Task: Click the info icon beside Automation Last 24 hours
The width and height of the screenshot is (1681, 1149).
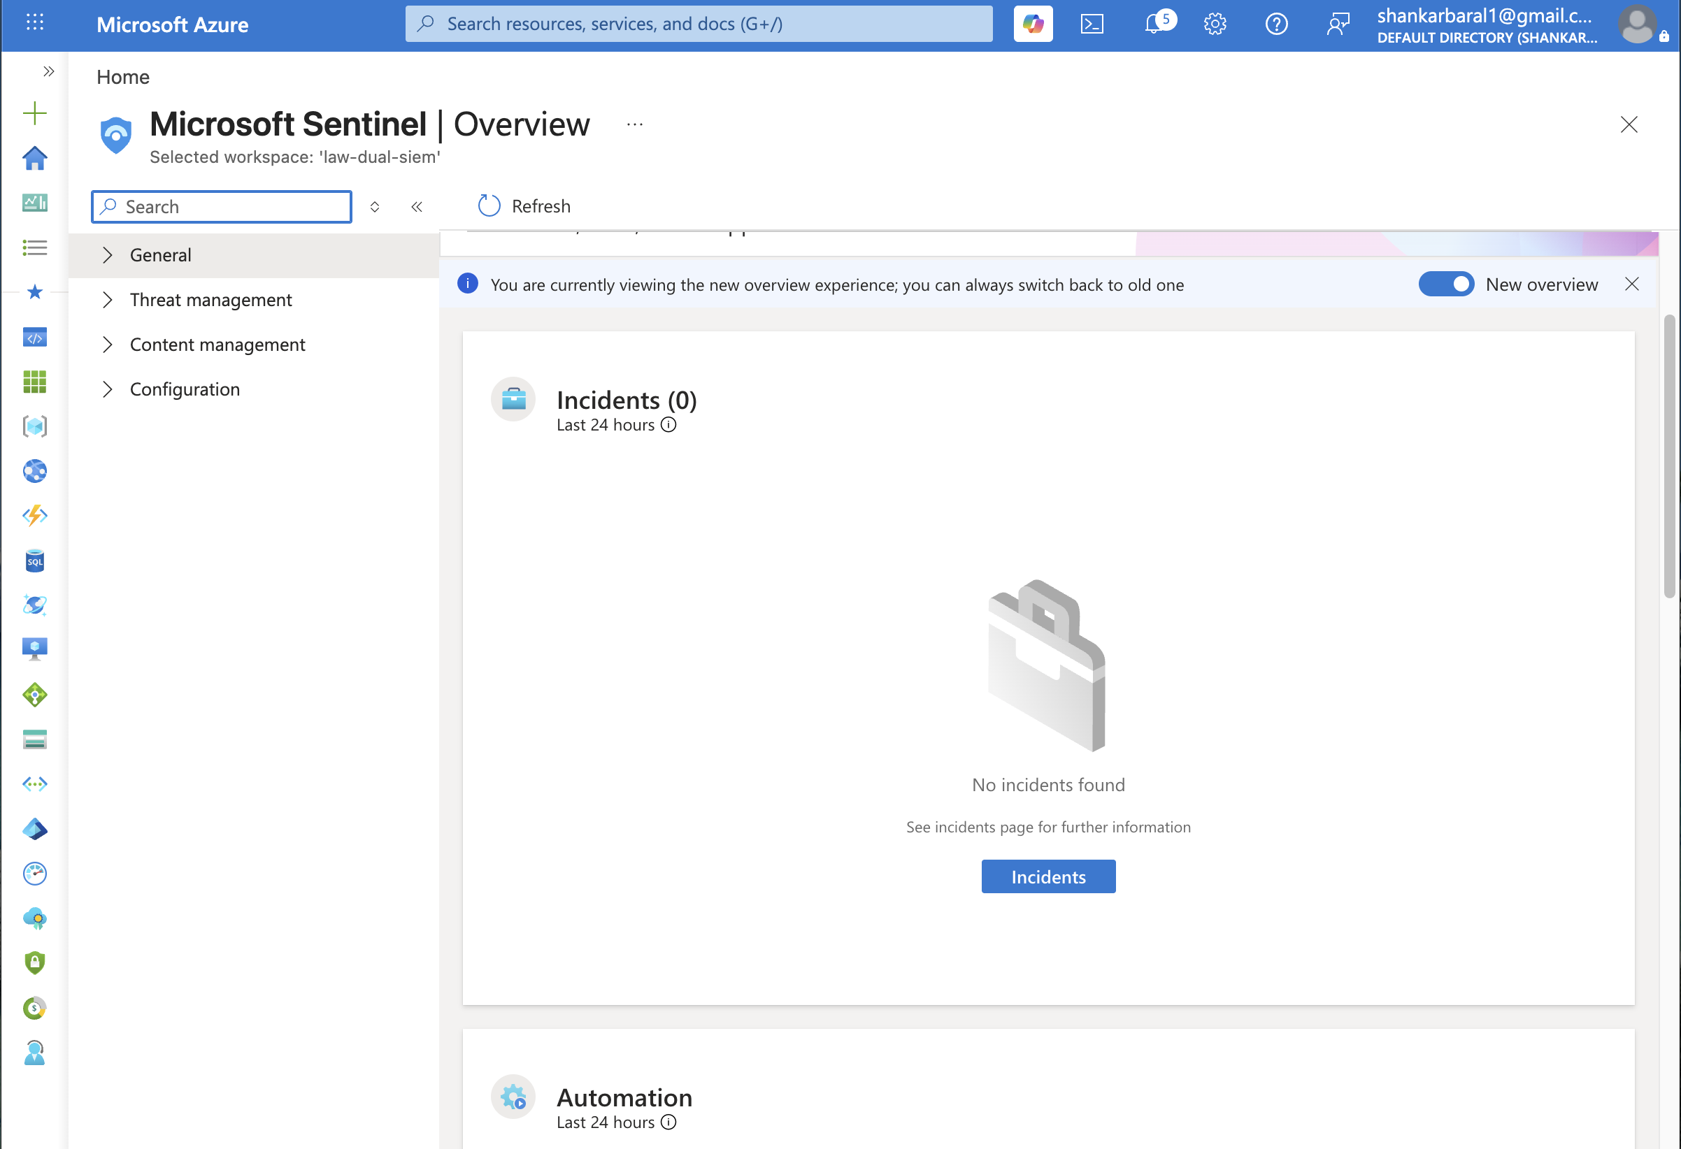Action: tap(668, 1122)
